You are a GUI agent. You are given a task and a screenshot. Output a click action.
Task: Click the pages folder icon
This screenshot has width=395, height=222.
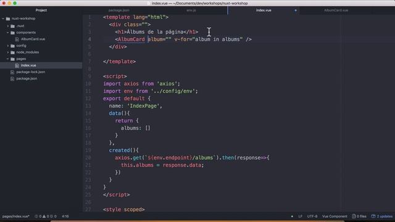tap(12, 59)
